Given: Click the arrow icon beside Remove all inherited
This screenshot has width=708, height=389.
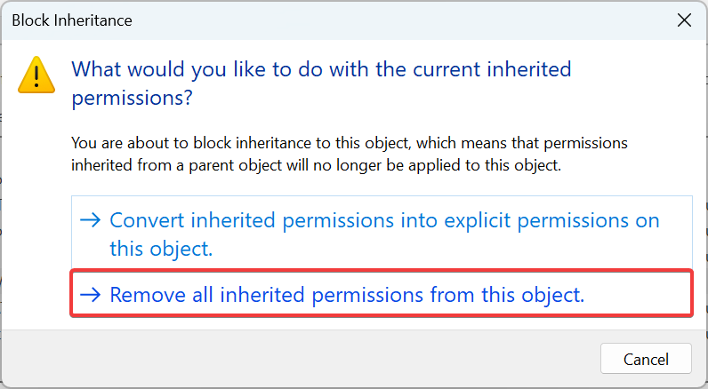Looking at the screenshot, I should pos(91,295).
